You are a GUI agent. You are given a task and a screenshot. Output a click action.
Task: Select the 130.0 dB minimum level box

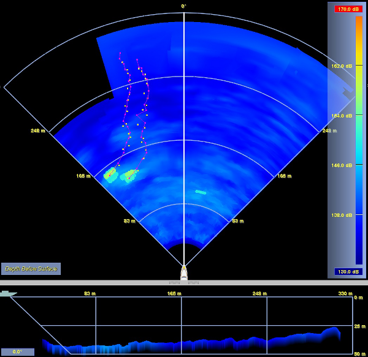click(x=348, y=271)
